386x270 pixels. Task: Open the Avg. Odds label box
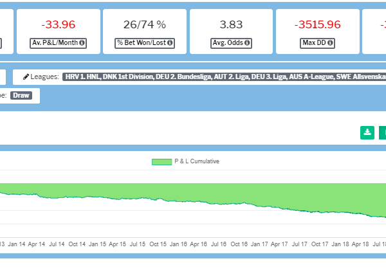pos(231,43)
